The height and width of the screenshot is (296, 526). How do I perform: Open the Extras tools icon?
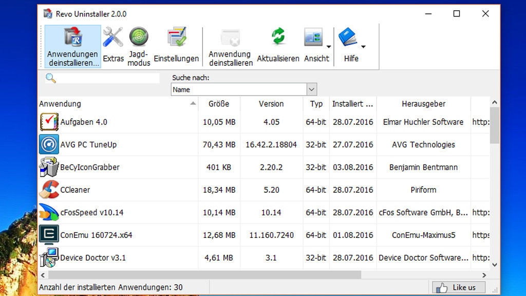[112, 37]
